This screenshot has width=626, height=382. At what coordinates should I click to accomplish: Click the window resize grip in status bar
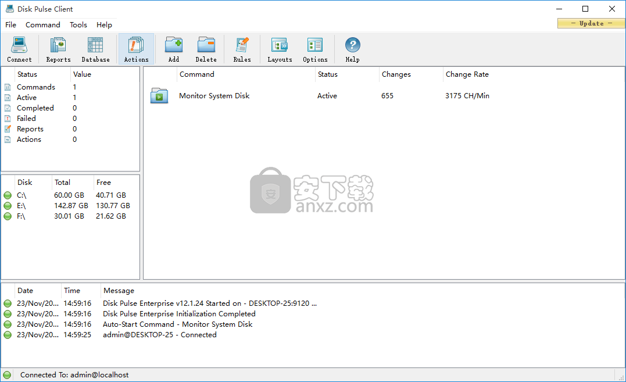(621, 377)
